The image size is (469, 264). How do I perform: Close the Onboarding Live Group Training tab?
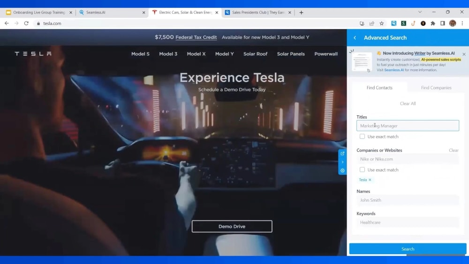pyautogui.click(x=71, y=13)
